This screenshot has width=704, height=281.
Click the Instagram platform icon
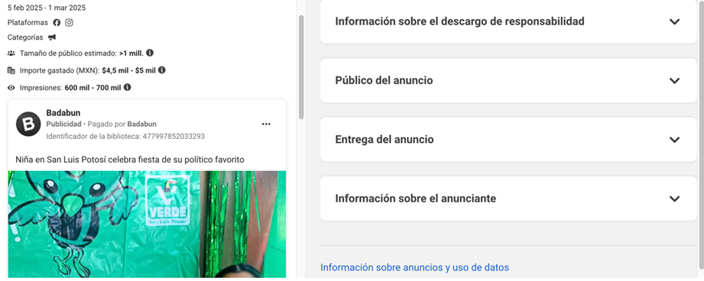coord(69,22)
